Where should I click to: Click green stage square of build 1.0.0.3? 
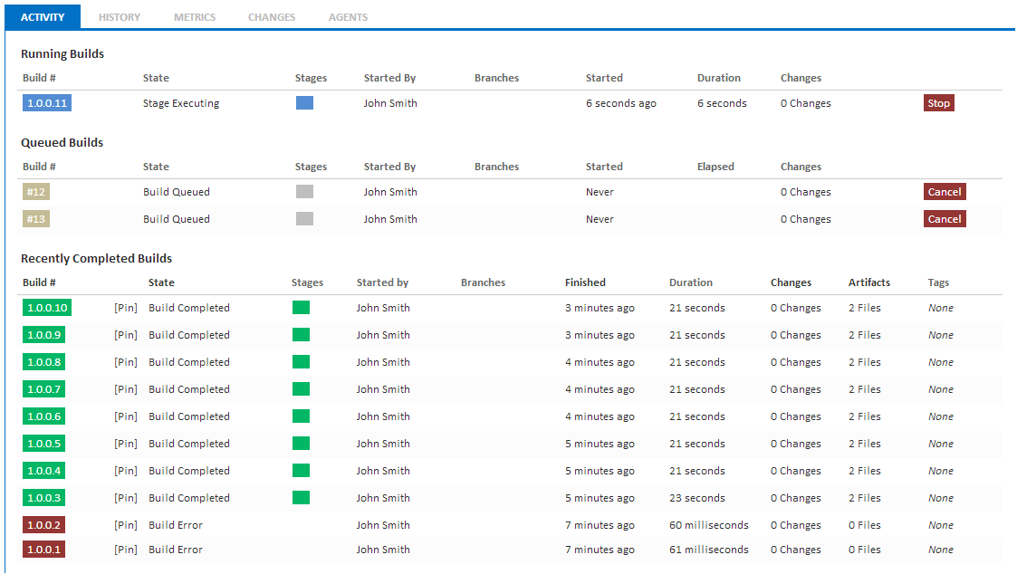click(301, 497)
